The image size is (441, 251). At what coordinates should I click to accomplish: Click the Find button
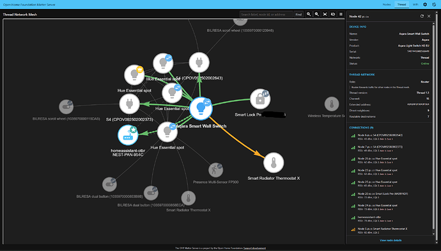coord(298,14)
